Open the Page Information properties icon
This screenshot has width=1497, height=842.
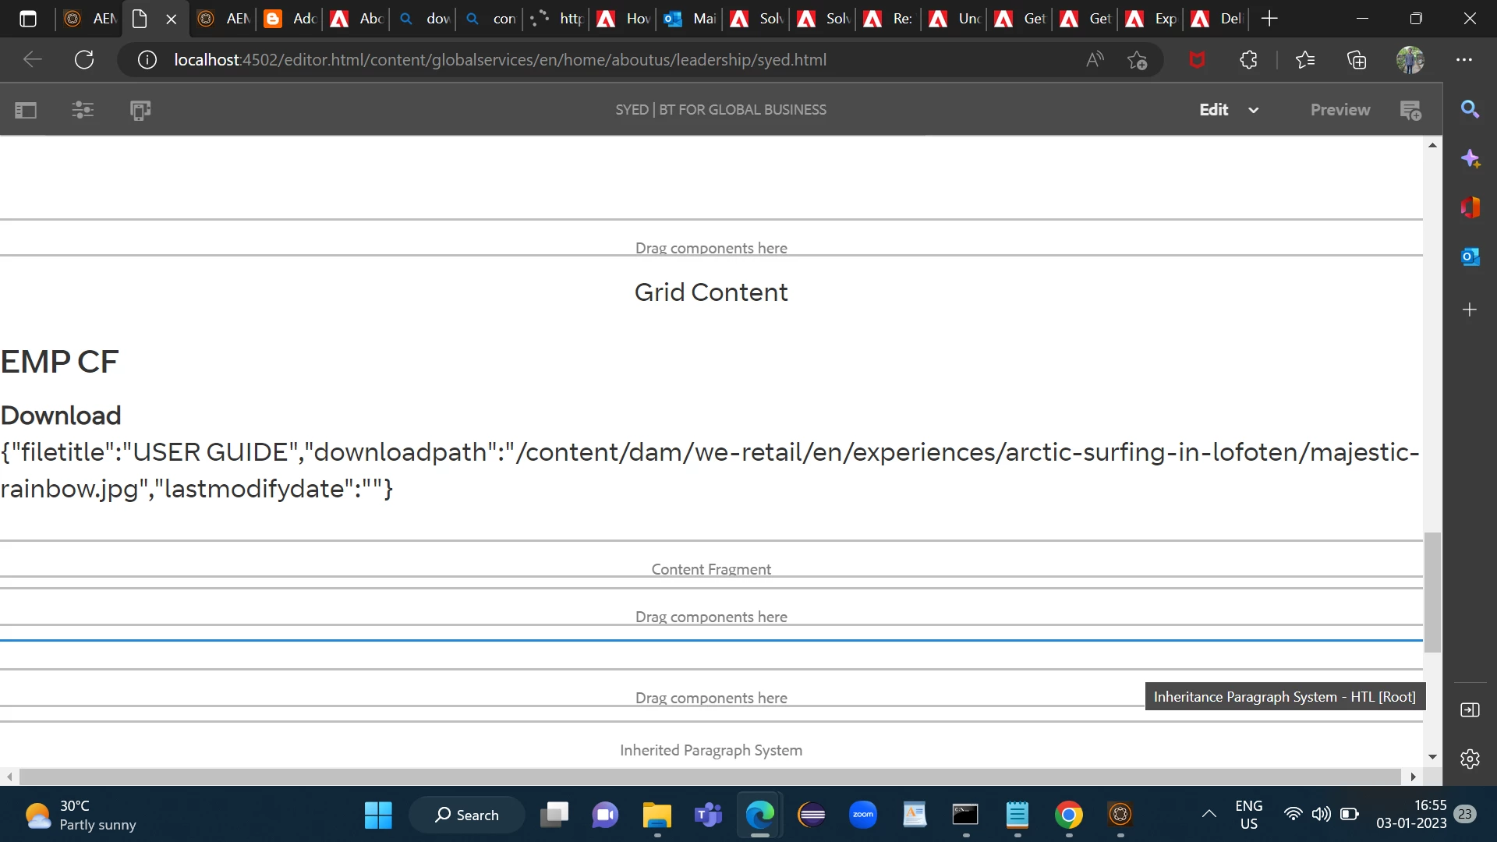click(83, 110)
